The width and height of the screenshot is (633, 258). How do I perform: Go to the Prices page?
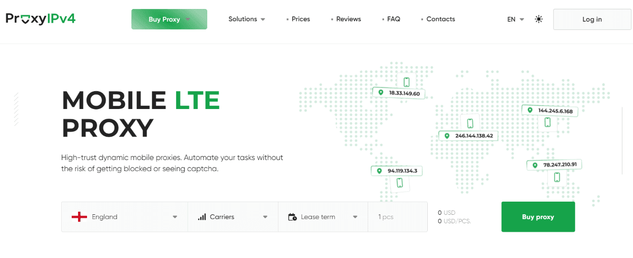pos(301,19)
